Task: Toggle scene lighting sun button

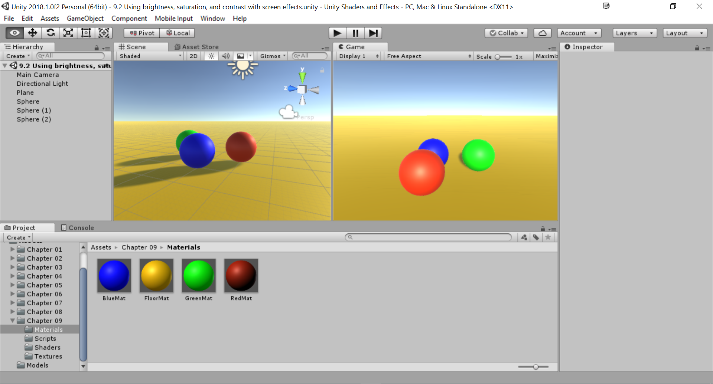Action: pos(211,56)
